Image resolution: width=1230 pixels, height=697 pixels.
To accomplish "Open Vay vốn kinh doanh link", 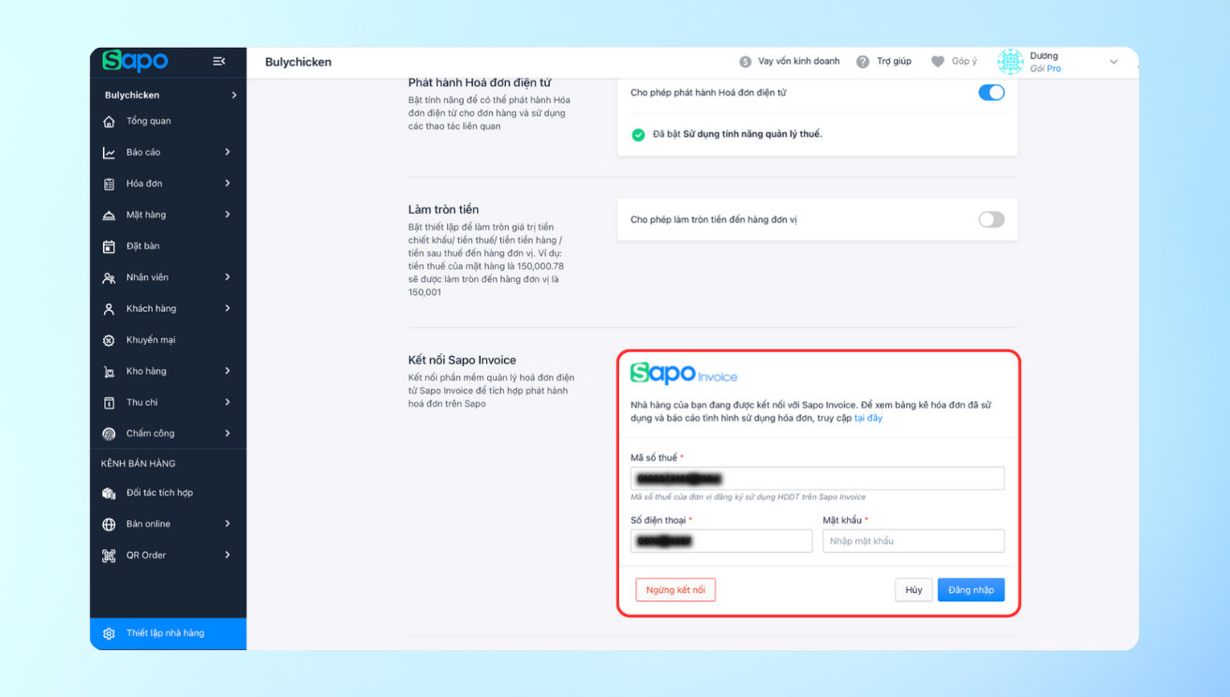I will (799, 62).
